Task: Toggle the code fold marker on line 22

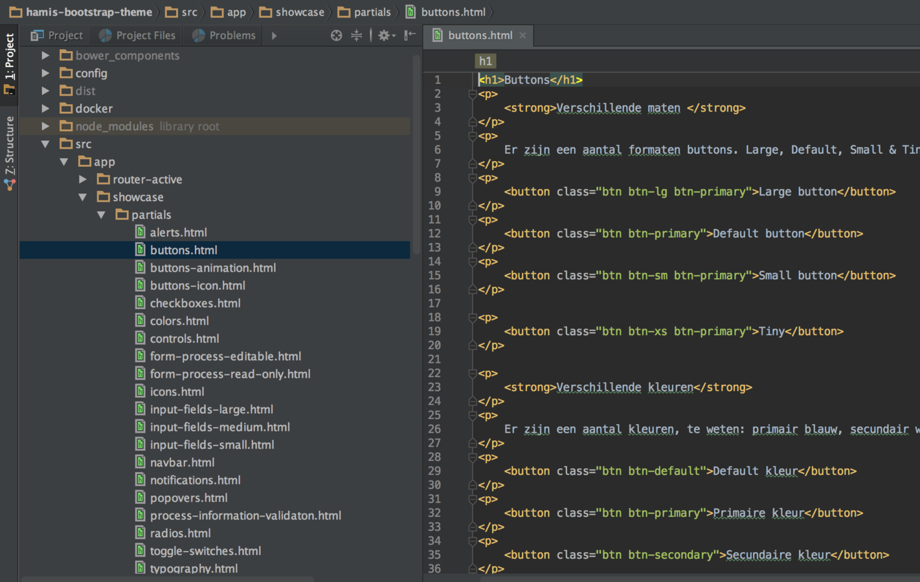Action: coord(473,374)
